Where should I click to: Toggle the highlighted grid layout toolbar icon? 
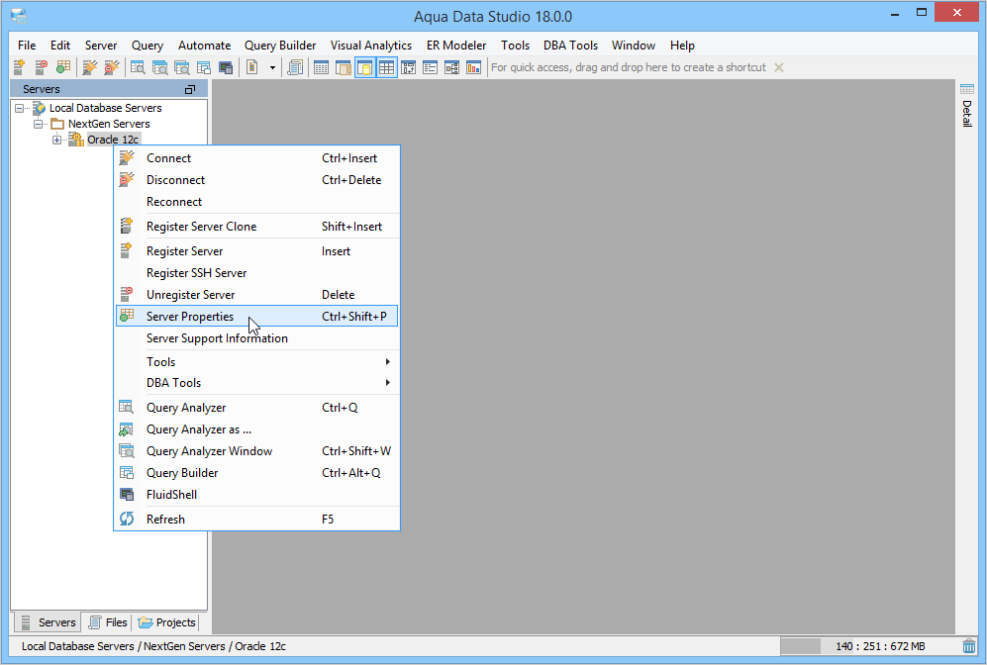(386, 67)
